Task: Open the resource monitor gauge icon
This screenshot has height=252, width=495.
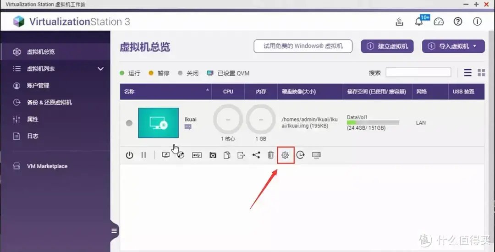Action: click(439, 22)
